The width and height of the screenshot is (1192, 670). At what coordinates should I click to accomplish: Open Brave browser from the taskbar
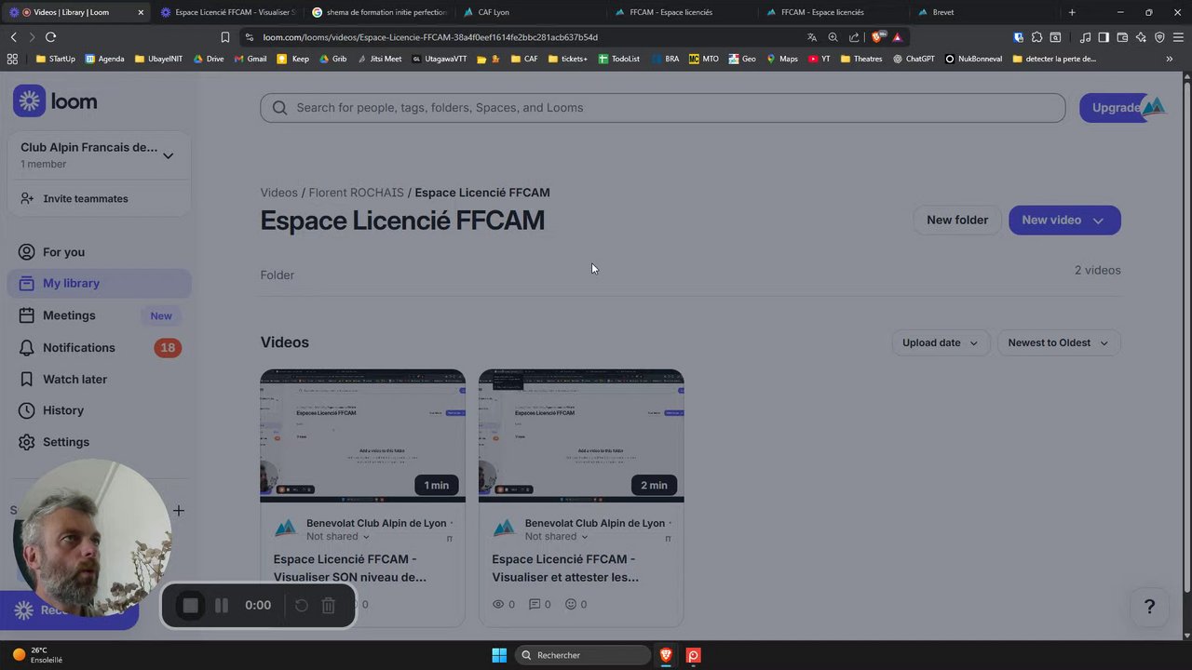666,655
